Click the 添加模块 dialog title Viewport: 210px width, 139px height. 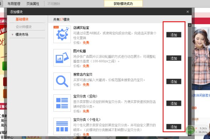tap(16, 12)
